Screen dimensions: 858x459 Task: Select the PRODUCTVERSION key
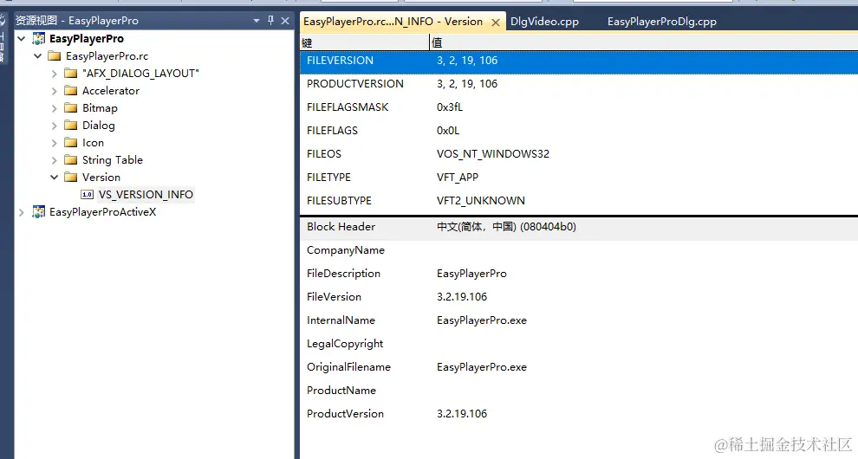point(355,84)
